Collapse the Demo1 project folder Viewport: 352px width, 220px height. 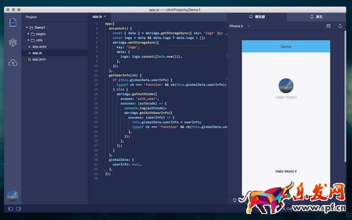(x=26, y=28)
